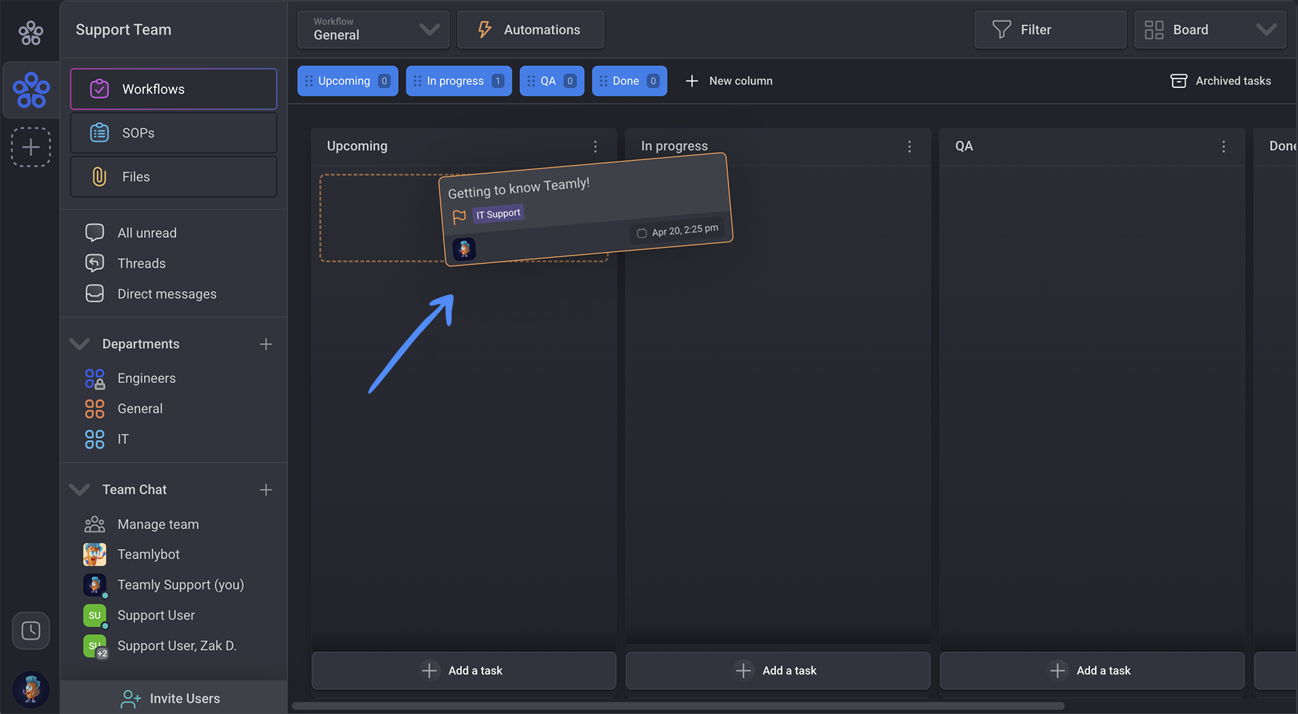1298x714 pixels.
Task: Select the active workspace flower icon
Action: click(x=31, y=90)
